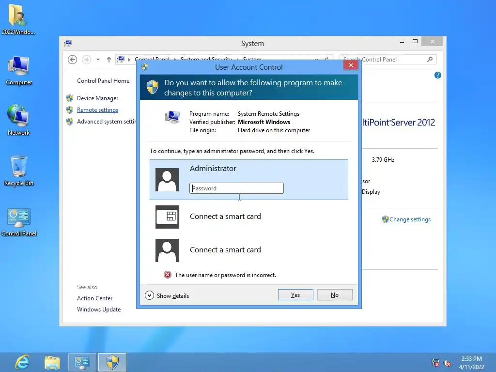
Task: Click the shield icon beside Remote settings
Action: click(x=70, y=110)
